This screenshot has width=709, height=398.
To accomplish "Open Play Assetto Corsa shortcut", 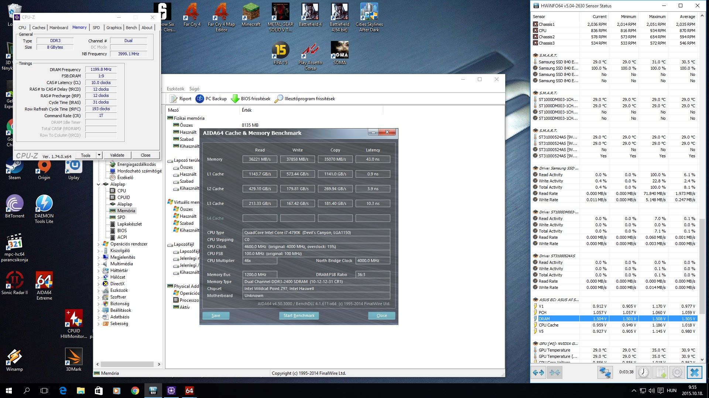I will click(310, 56).
